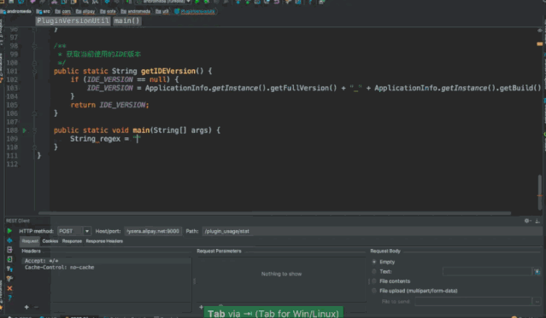
Task: Open REST client settings wrench icon
Action: (9, 279)
